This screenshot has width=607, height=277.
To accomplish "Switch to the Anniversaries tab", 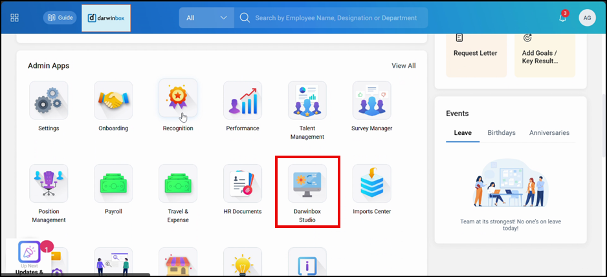I will click(x=549, y=133).
